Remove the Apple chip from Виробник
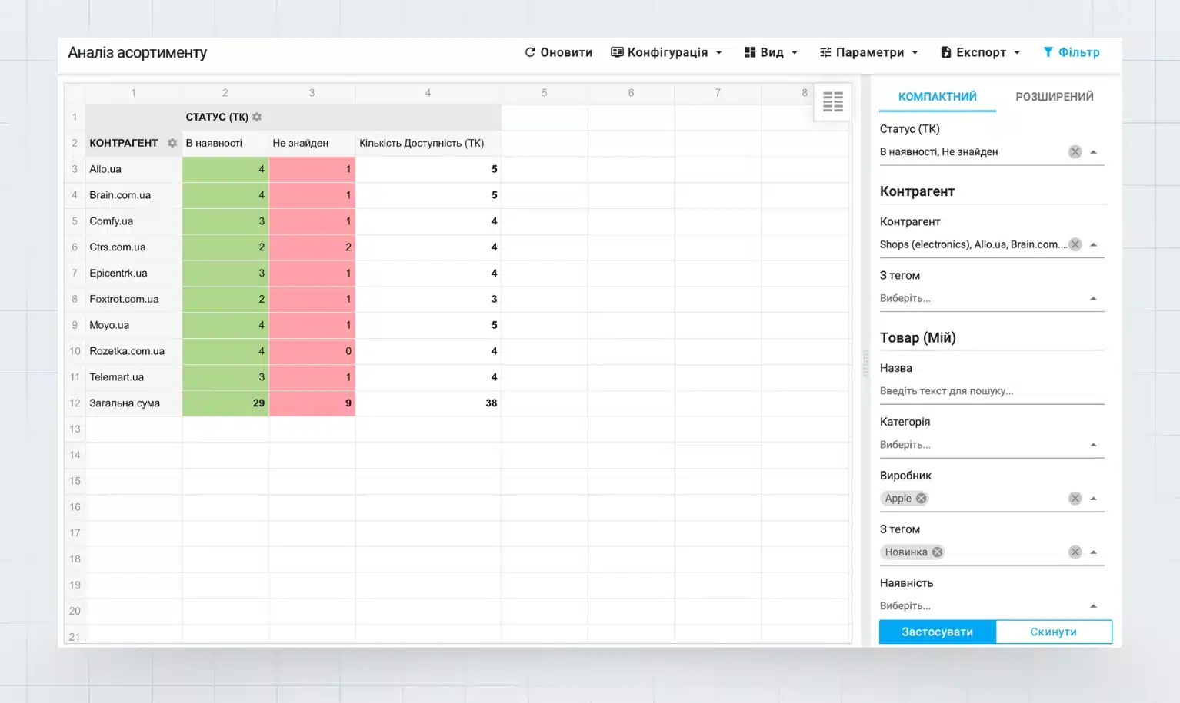This screenshot has height=703, width=1180. tap(921, 499)
